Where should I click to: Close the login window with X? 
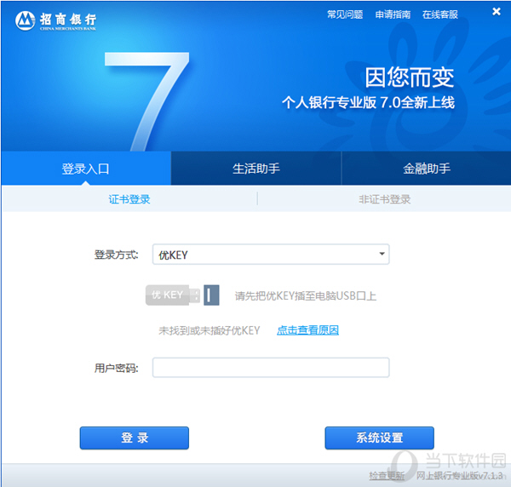coord(497,11)
